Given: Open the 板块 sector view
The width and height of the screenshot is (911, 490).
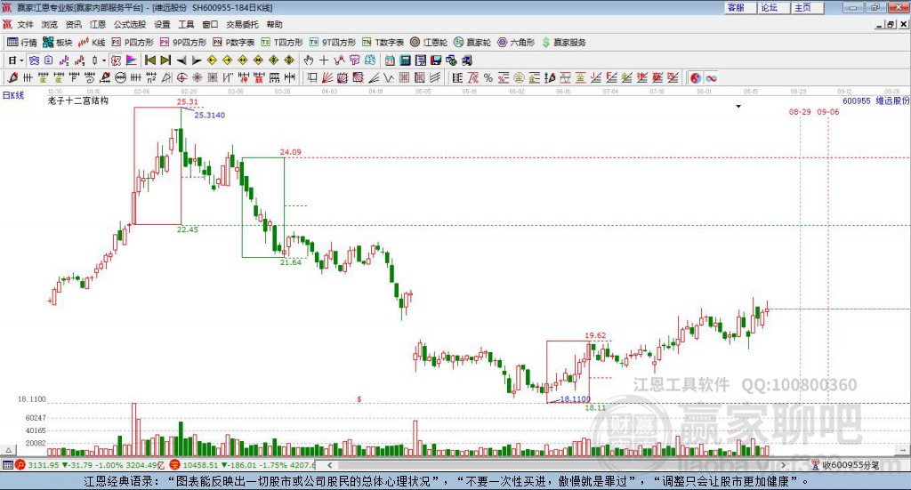Looking at the screenshot, I should pos(57,43).
